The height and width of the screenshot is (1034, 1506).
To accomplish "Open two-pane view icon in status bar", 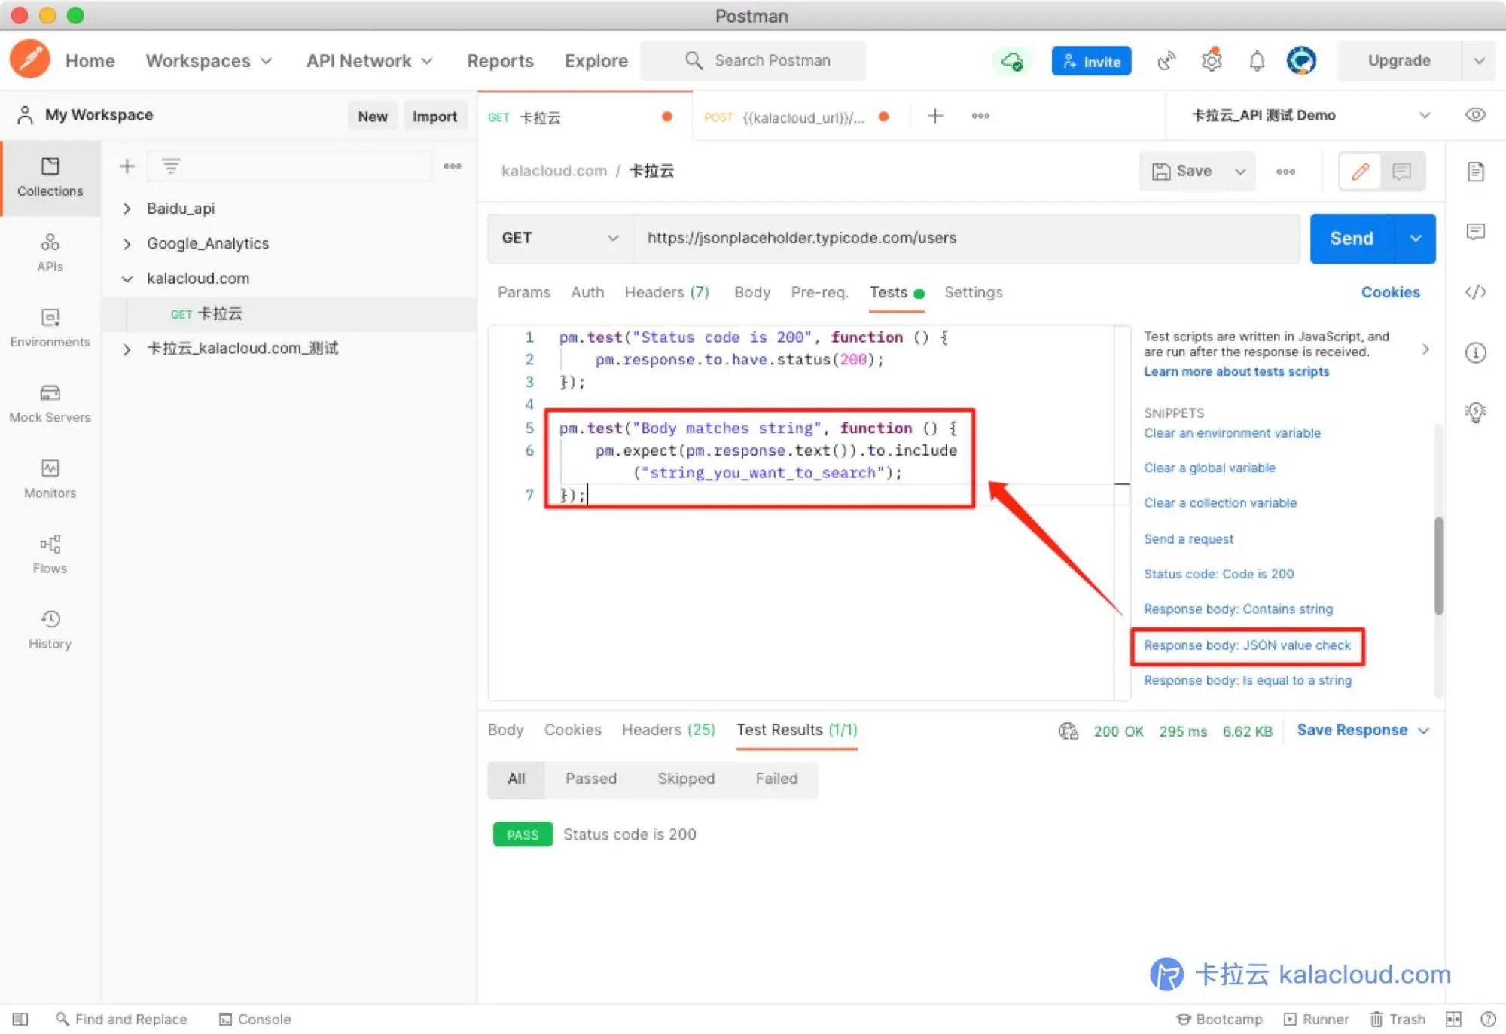I will pos(1454,1019).
